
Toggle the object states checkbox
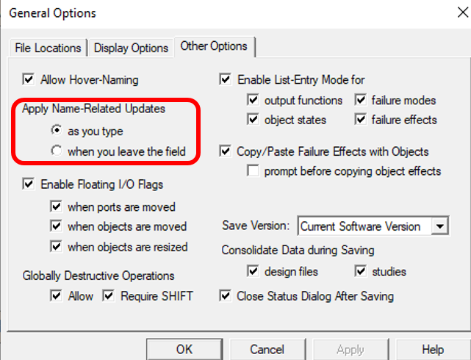tap(253, 120)
